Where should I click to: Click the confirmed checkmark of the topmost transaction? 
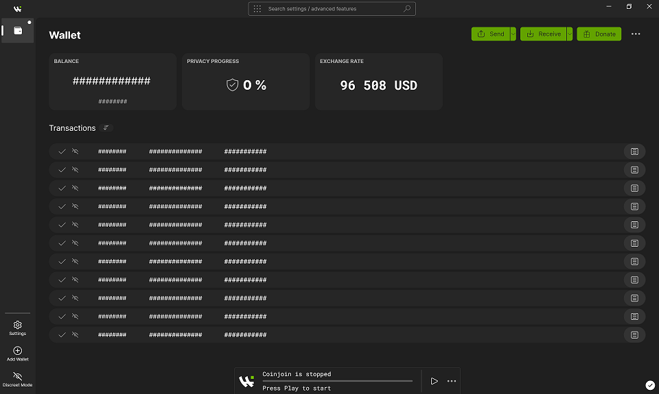[62, 151]
